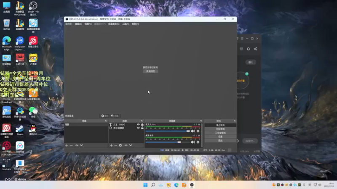
Task: Select the scene entry in Scenes list
Action: pyautogui.click(x=86, y=124)
